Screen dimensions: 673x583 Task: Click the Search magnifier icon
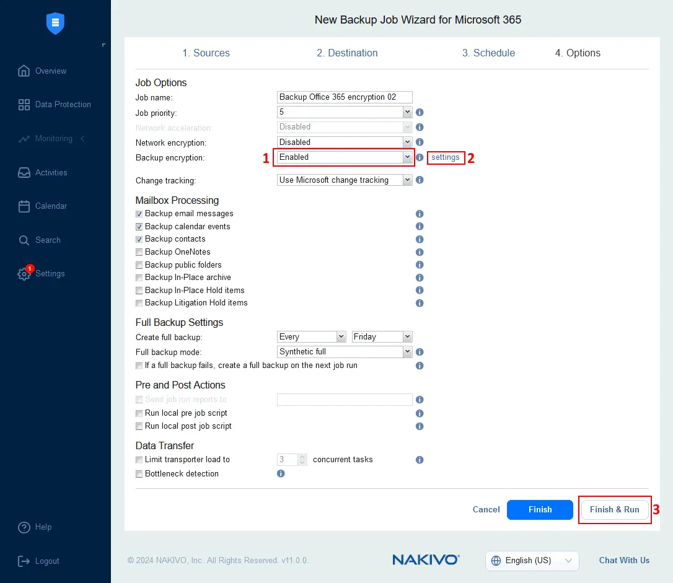(x=24, y=240)
